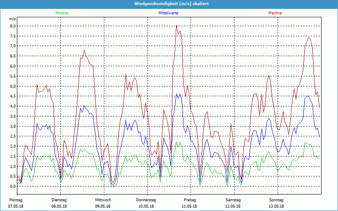
Task: Click the 'Freitag' day label
Action: coord(190,200)
